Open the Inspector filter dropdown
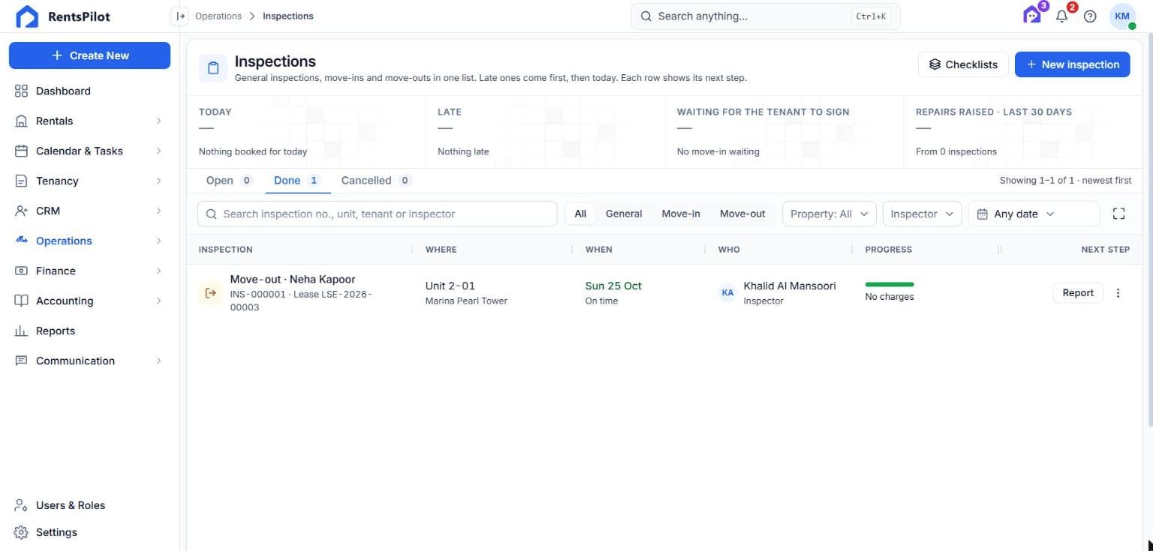The width and height of the screenshot is (1153, 551). tap(923, 214)
